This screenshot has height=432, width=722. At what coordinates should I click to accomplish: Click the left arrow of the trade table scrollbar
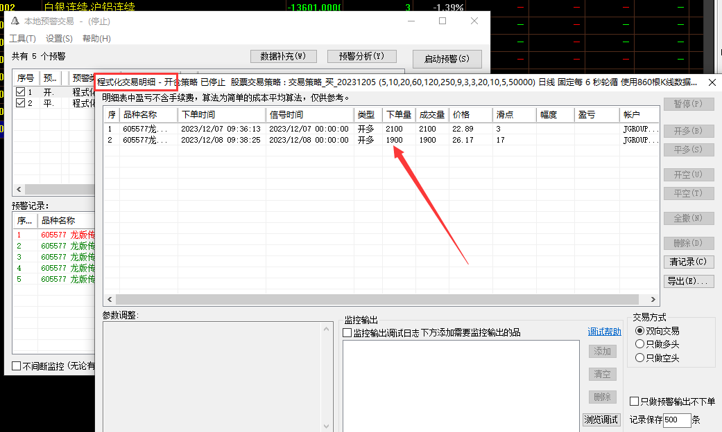110,299
